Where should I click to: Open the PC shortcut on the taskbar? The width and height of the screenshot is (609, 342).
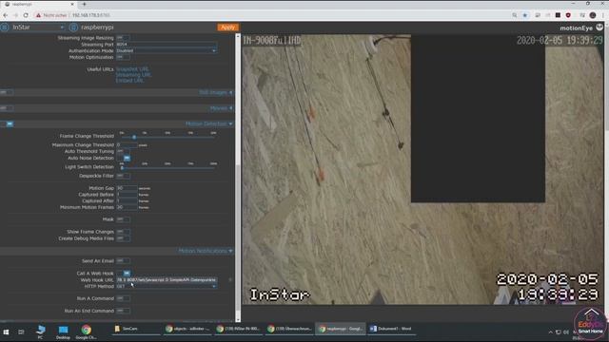[x=40, y=332]
